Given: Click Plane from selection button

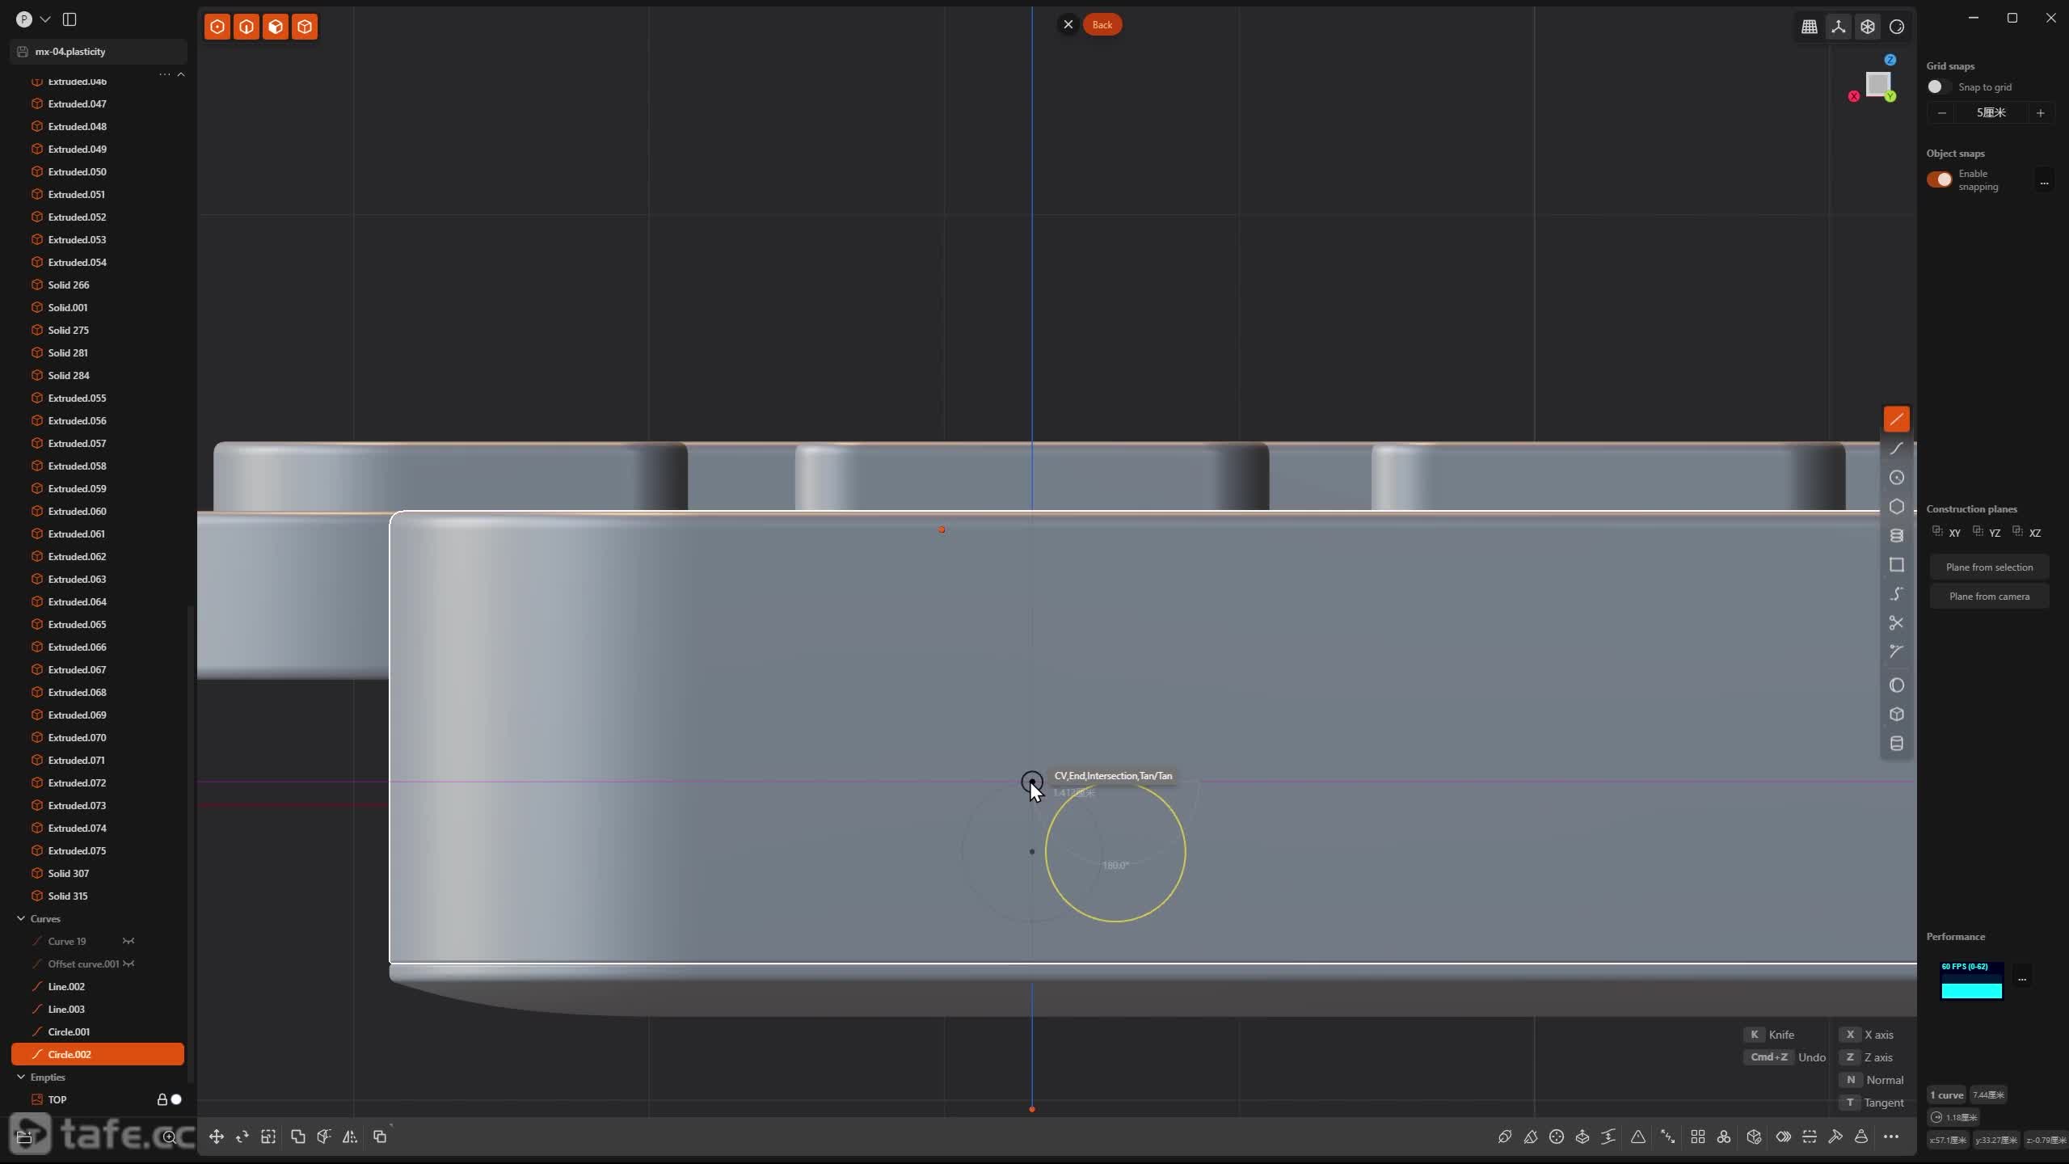Looking at the screenshot, I should 1988,567.
